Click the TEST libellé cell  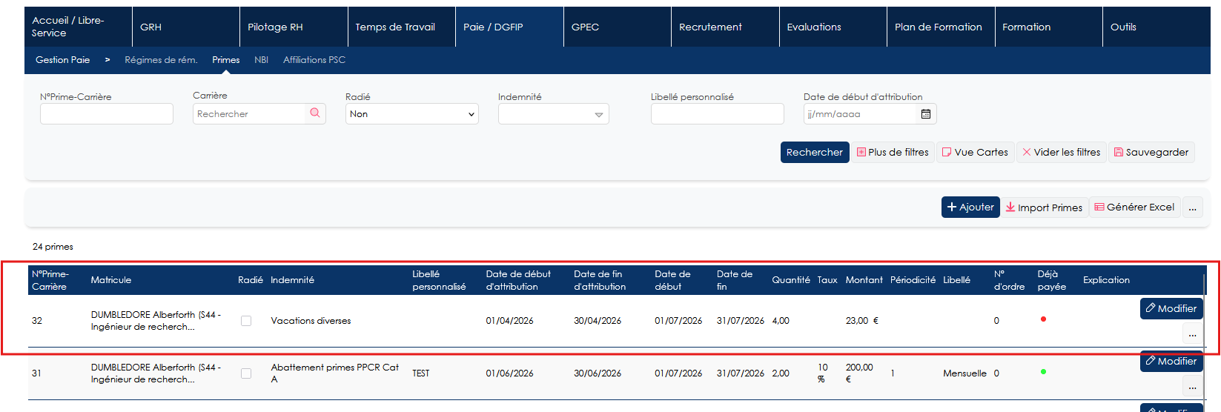(421, 373)
